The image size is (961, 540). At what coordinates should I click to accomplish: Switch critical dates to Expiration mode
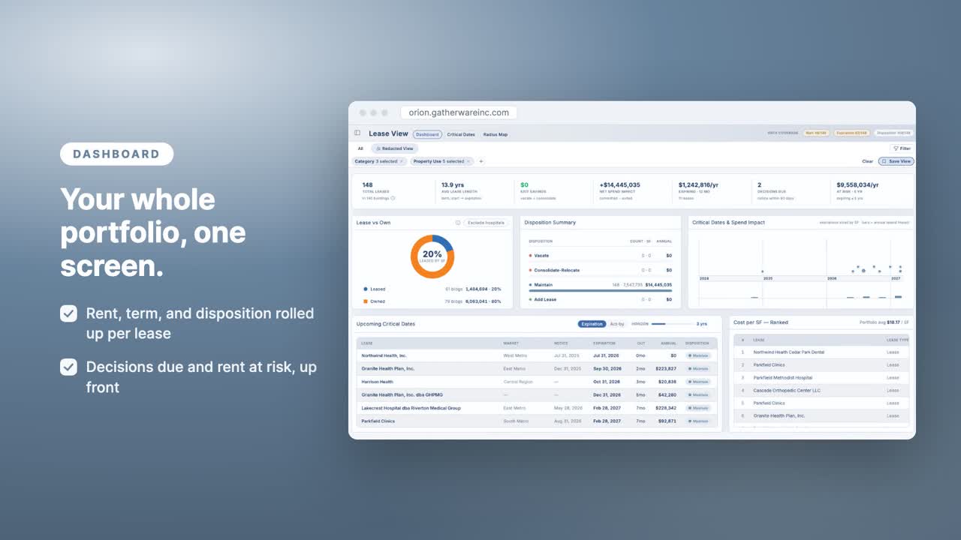pos(592,324)
